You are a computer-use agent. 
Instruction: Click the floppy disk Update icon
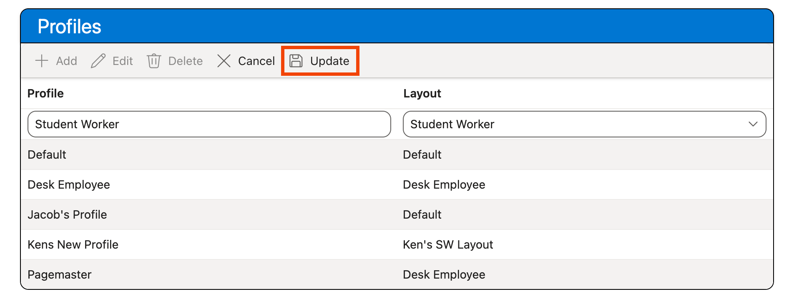point(296,61)
